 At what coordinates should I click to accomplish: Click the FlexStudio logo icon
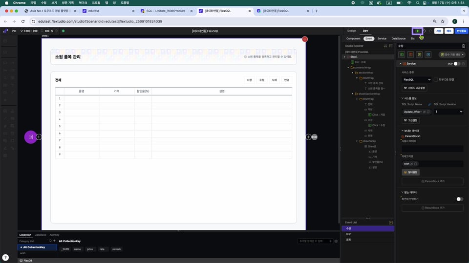pos(5,31)
